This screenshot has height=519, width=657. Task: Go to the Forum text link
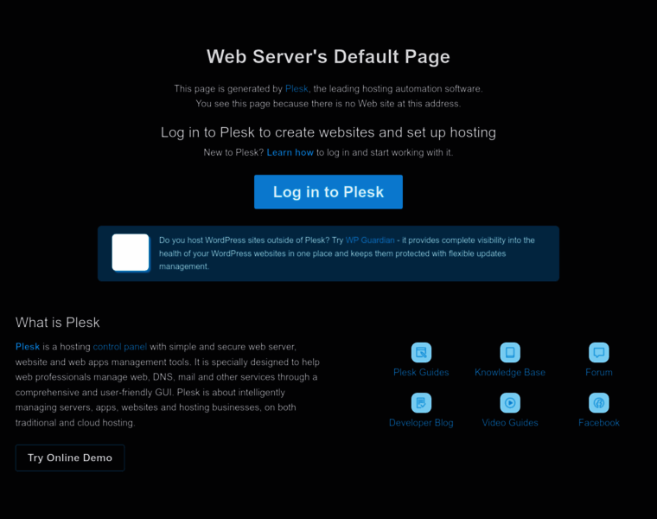pyautogui.click(x=599, y=372)
